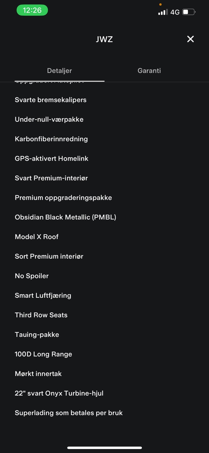Tap the home indicator bar
This screenshot has width=209, height=453.
pos(104,448)
